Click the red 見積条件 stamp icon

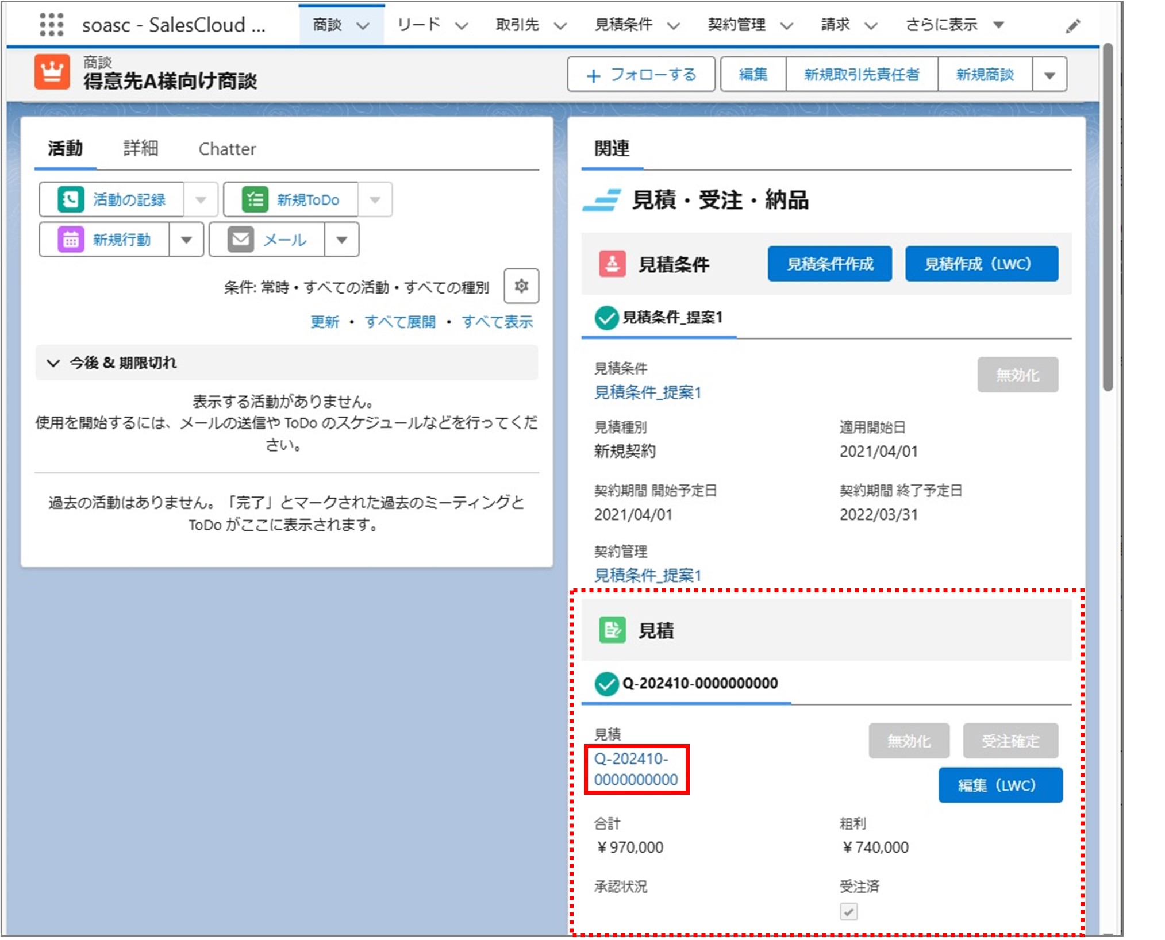[612, 264]
